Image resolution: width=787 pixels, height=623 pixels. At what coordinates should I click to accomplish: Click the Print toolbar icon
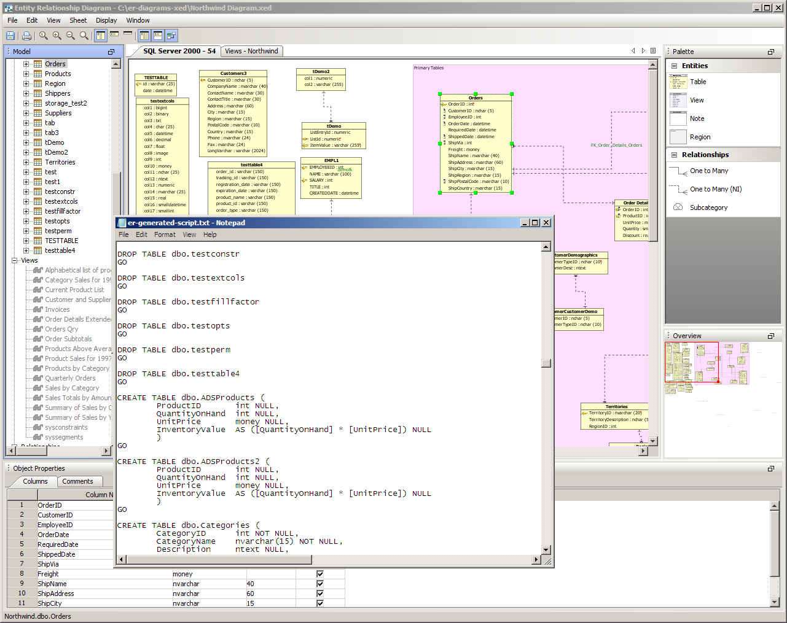click(26, 36)
